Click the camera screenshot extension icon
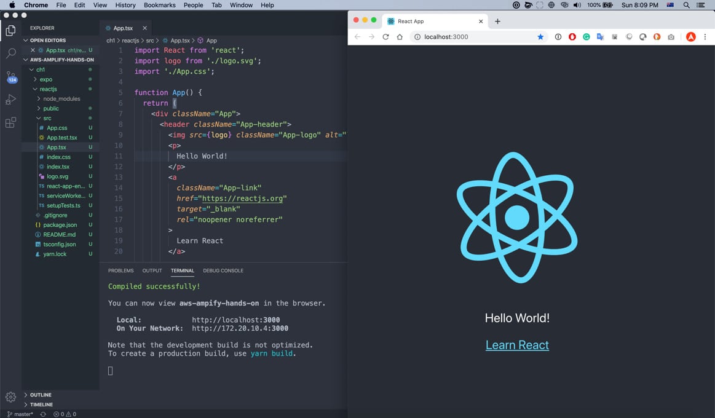Image resolution: width=715 pixels, height=418 pixels. coord(671,37)
